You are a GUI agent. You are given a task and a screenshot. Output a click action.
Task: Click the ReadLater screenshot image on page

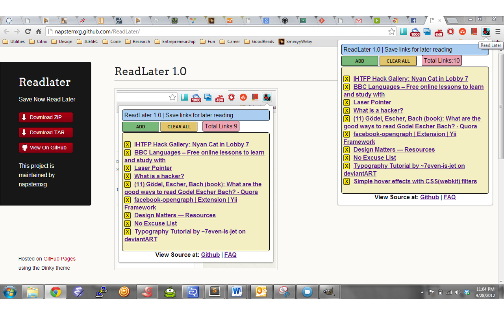pos(196,179)
